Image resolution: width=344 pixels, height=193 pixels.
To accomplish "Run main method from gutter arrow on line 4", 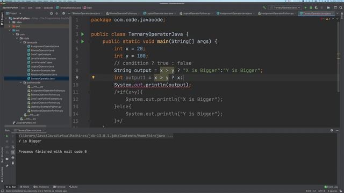I will point(83,41).
